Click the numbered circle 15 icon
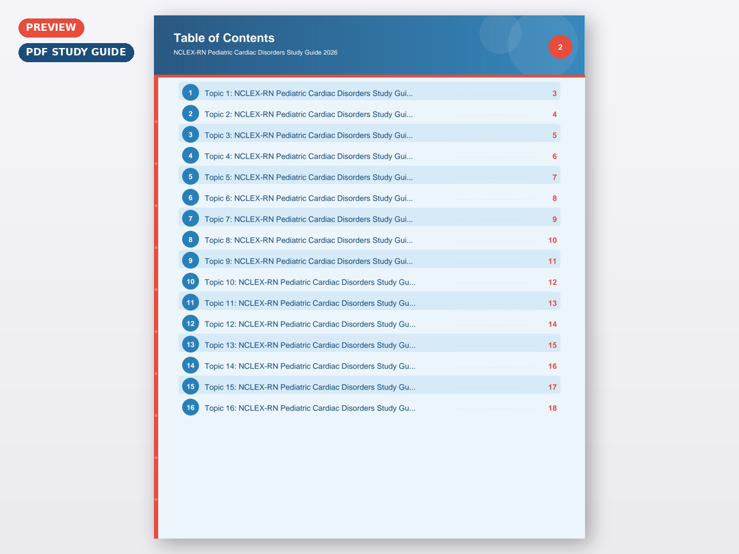Image resolution: width=739 pixels, height=554 pixels. 190,386
